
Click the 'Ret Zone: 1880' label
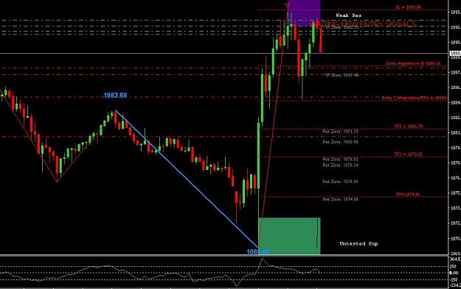(x=341, y=142)
